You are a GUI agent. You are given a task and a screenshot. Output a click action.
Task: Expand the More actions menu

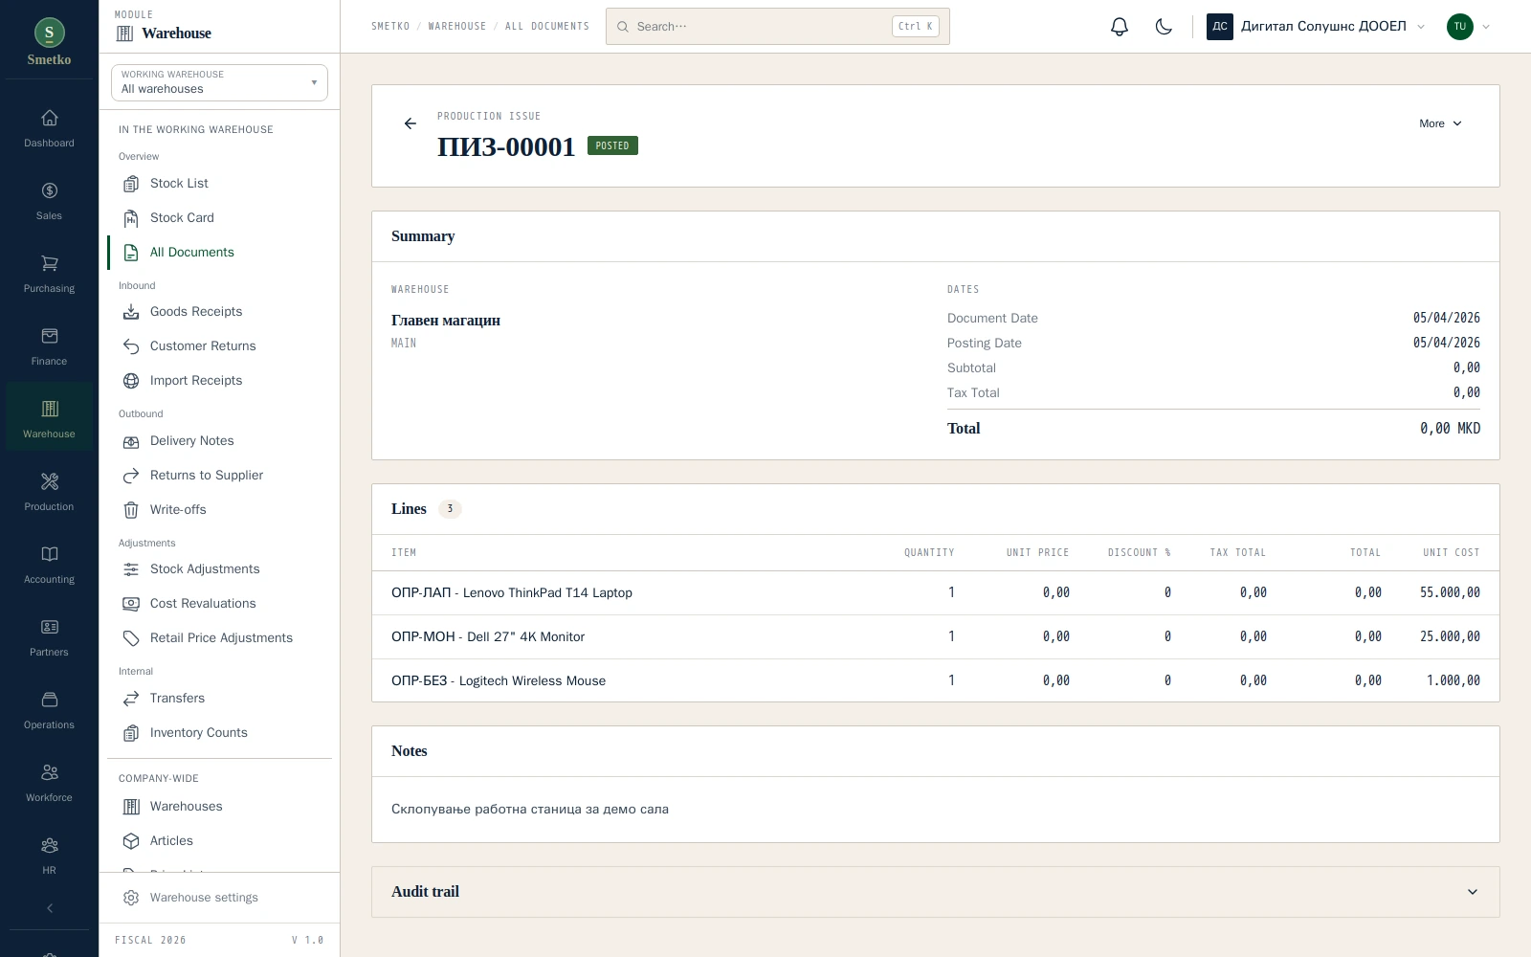[x=1440, y=123]
